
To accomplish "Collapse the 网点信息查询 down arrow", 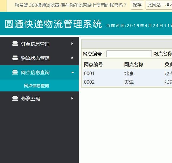I will point(73,72).
